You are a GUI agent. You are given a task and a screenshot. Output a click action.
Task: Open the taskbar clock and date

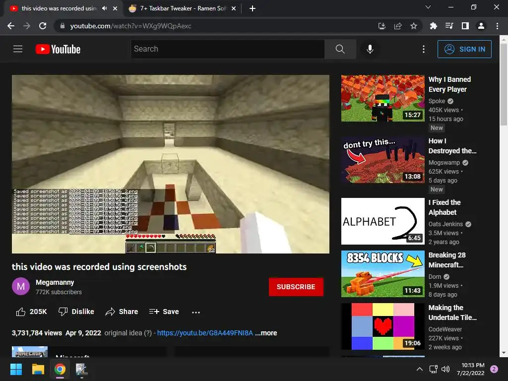click(x=471, y=369)
